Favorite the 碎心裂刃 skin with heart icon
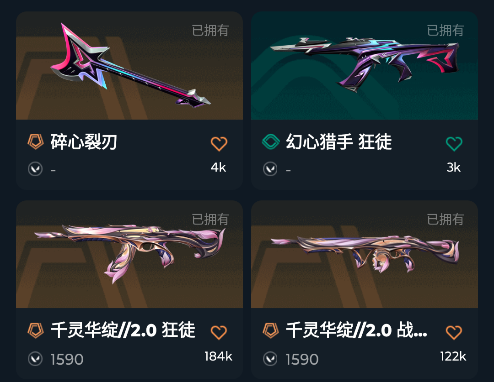This screenshot has width=494, height=382. coord(219,144)
